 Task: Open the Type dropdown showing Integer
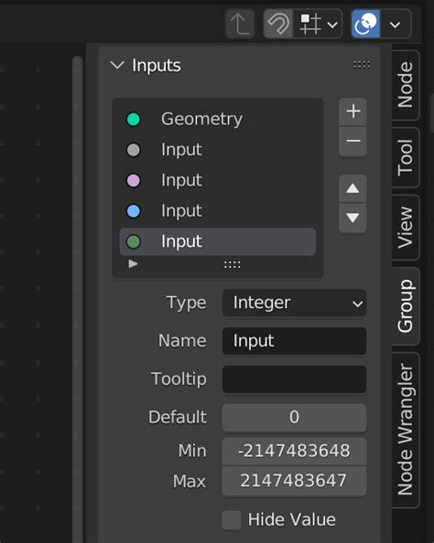[x=294, y=303]
